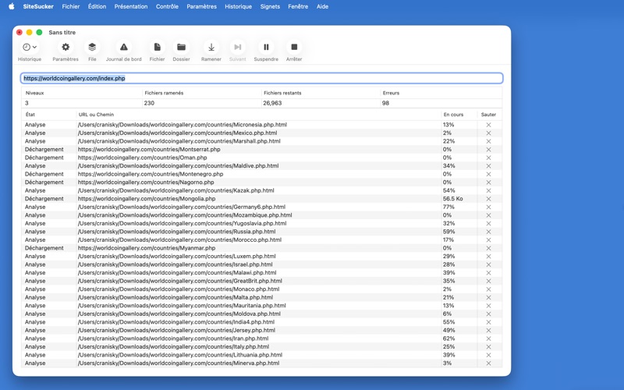
Task: Skip the Morocco.php.html row with X
Action: (488, 240)
